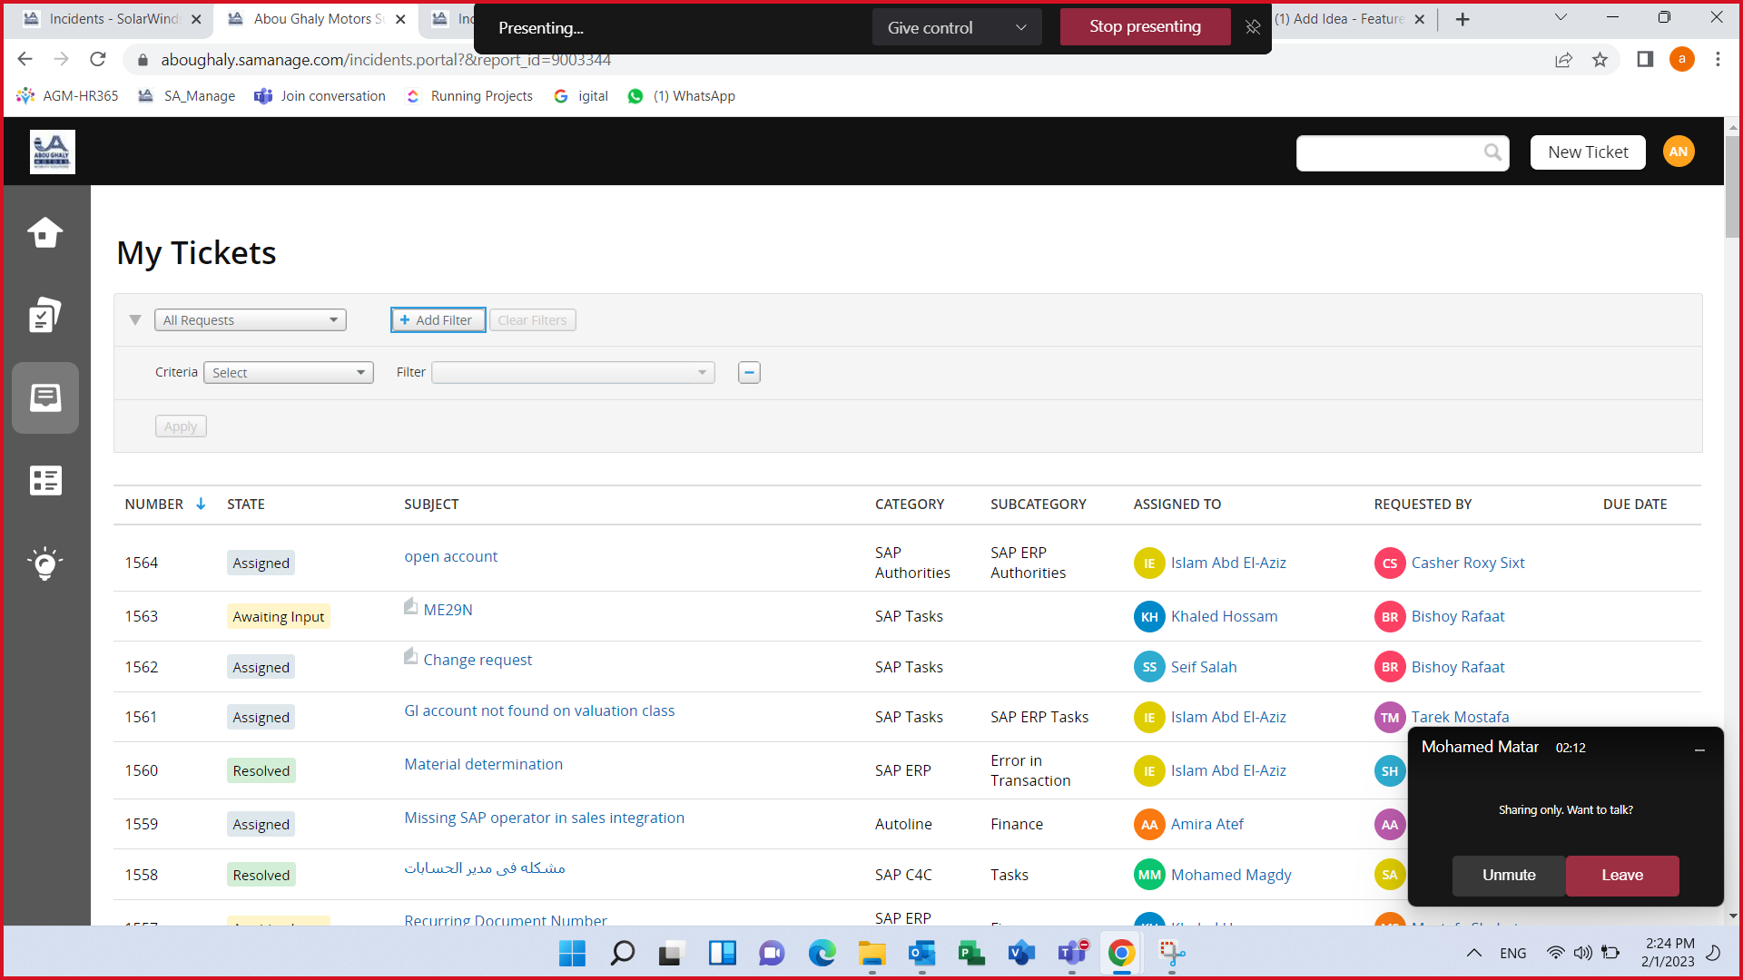This screenshot has width=1743, height=980.
Task: Open the tasks clipboard sidebar icon
Action: [44, 315]
